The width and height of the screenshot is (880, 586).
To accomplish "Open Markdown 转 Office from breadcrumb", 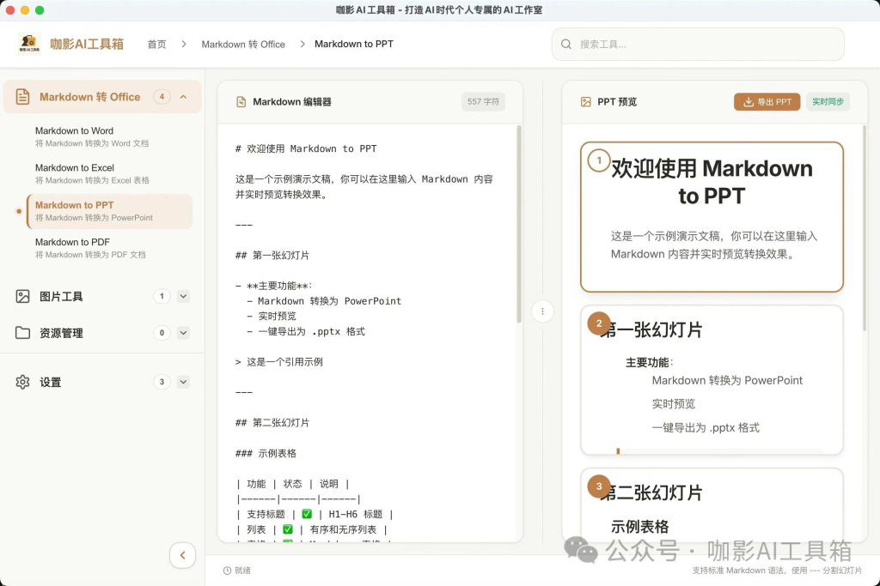I will pos(243,44).
